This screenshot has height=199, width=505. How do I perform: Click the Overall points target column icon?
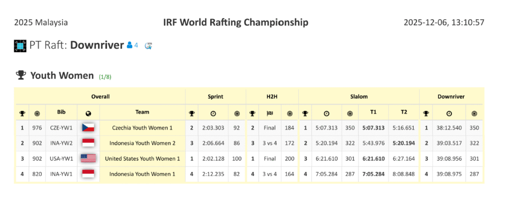(x=37, y=113)
